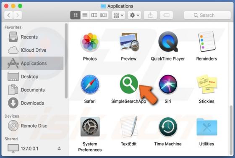The height and width of the screenshot is (158, 235).
Task: Click into the Search field
Action: point(207,15)
